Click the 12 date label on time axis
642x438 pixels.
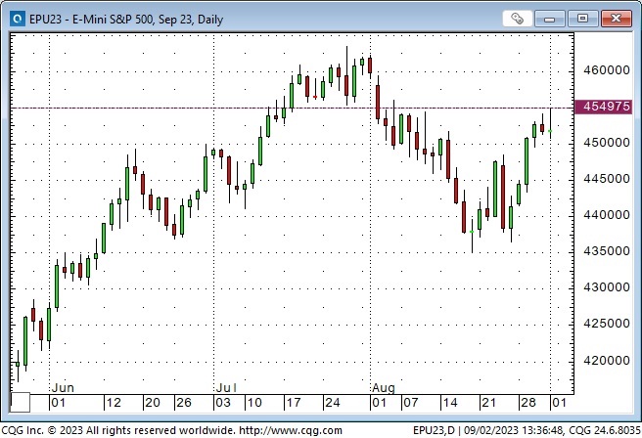click(114, 403)
